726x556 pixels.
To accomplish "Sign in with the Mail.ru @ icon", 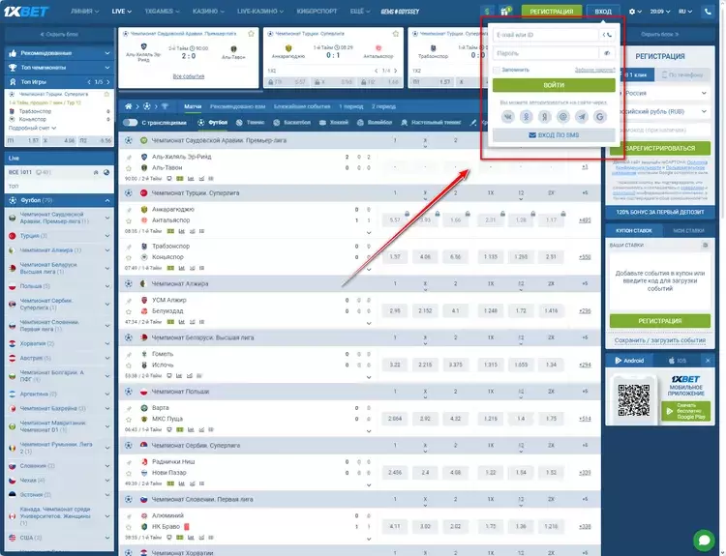I will [563, 117].
